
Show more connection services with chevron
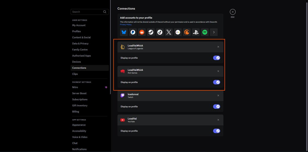pyautogui.click(x=214, y=32)
